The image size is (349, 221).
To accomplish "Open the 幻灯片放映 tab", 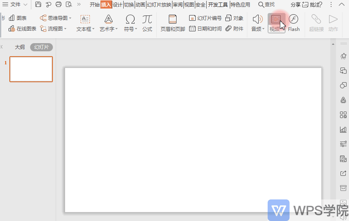I will [x=159, y=4].
